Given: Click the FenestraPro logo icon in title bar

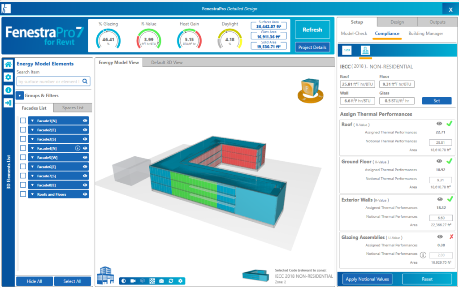Looking at the screenshot, I should pyautogui.click(x=6, y=9).
